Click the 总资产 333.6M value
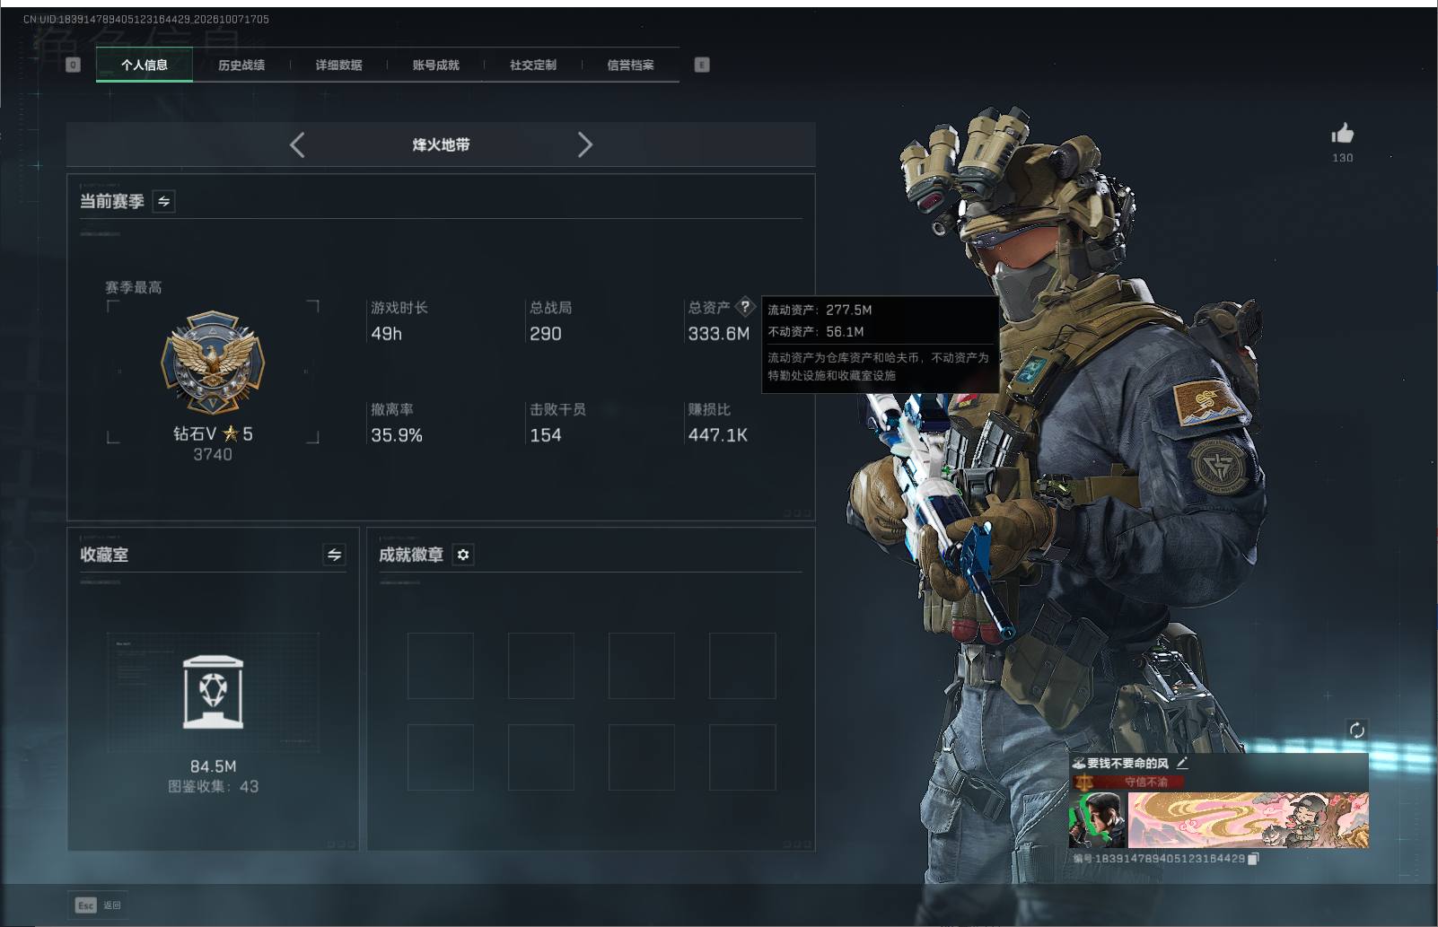Image resolution: width=1438 pixels, height=927 pixels. click(719, 334)
